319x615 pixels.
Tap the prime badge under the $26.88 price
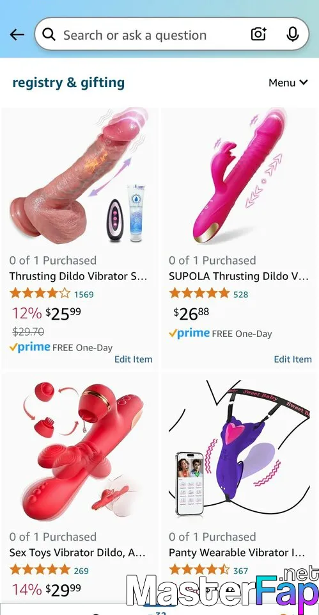[189, 333]
